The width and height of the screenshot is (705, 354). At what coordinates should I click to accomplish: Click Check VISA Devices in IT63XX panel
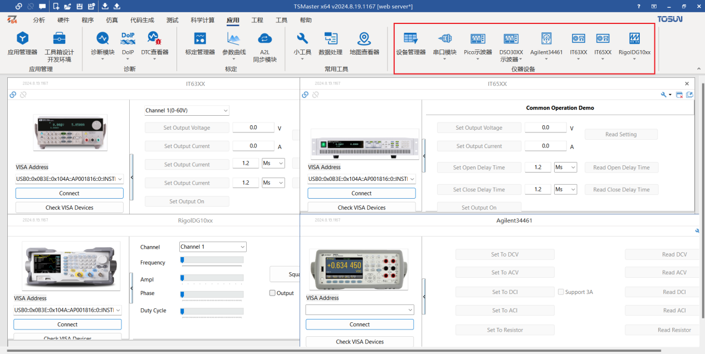tap(70, 208)
